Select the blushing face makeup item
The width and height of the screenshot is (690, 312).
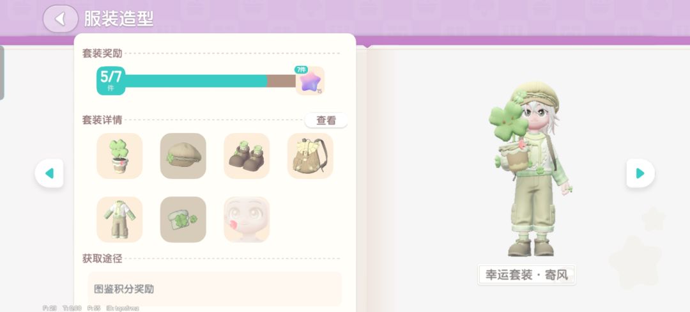point(247,219)
